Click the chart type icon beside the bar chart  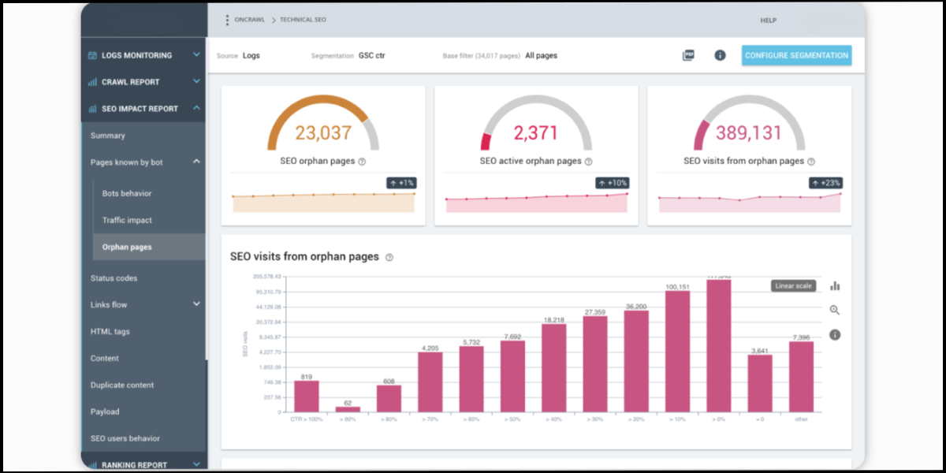[x=835, y=285]
